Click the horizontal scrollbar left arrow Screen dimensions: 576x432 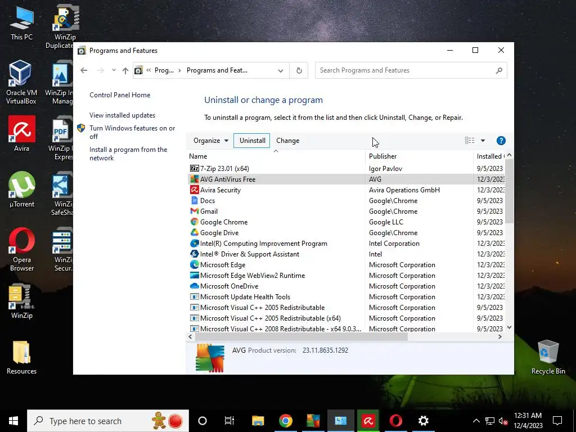click(x=190, y=336)
